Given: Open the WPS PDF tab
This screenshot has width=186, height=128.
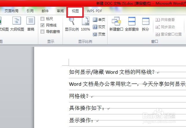Looking at the screenshot, I should (94, 11).
